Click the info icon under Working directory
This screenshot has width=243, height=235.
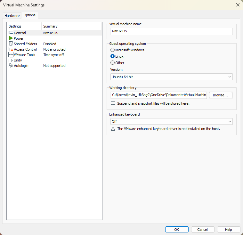pos(113,103)
